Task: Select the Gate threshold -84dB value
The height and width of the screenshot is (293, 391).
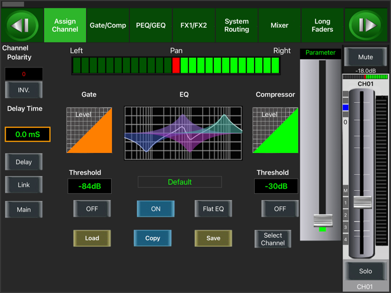Action: [x=89, y=186]
